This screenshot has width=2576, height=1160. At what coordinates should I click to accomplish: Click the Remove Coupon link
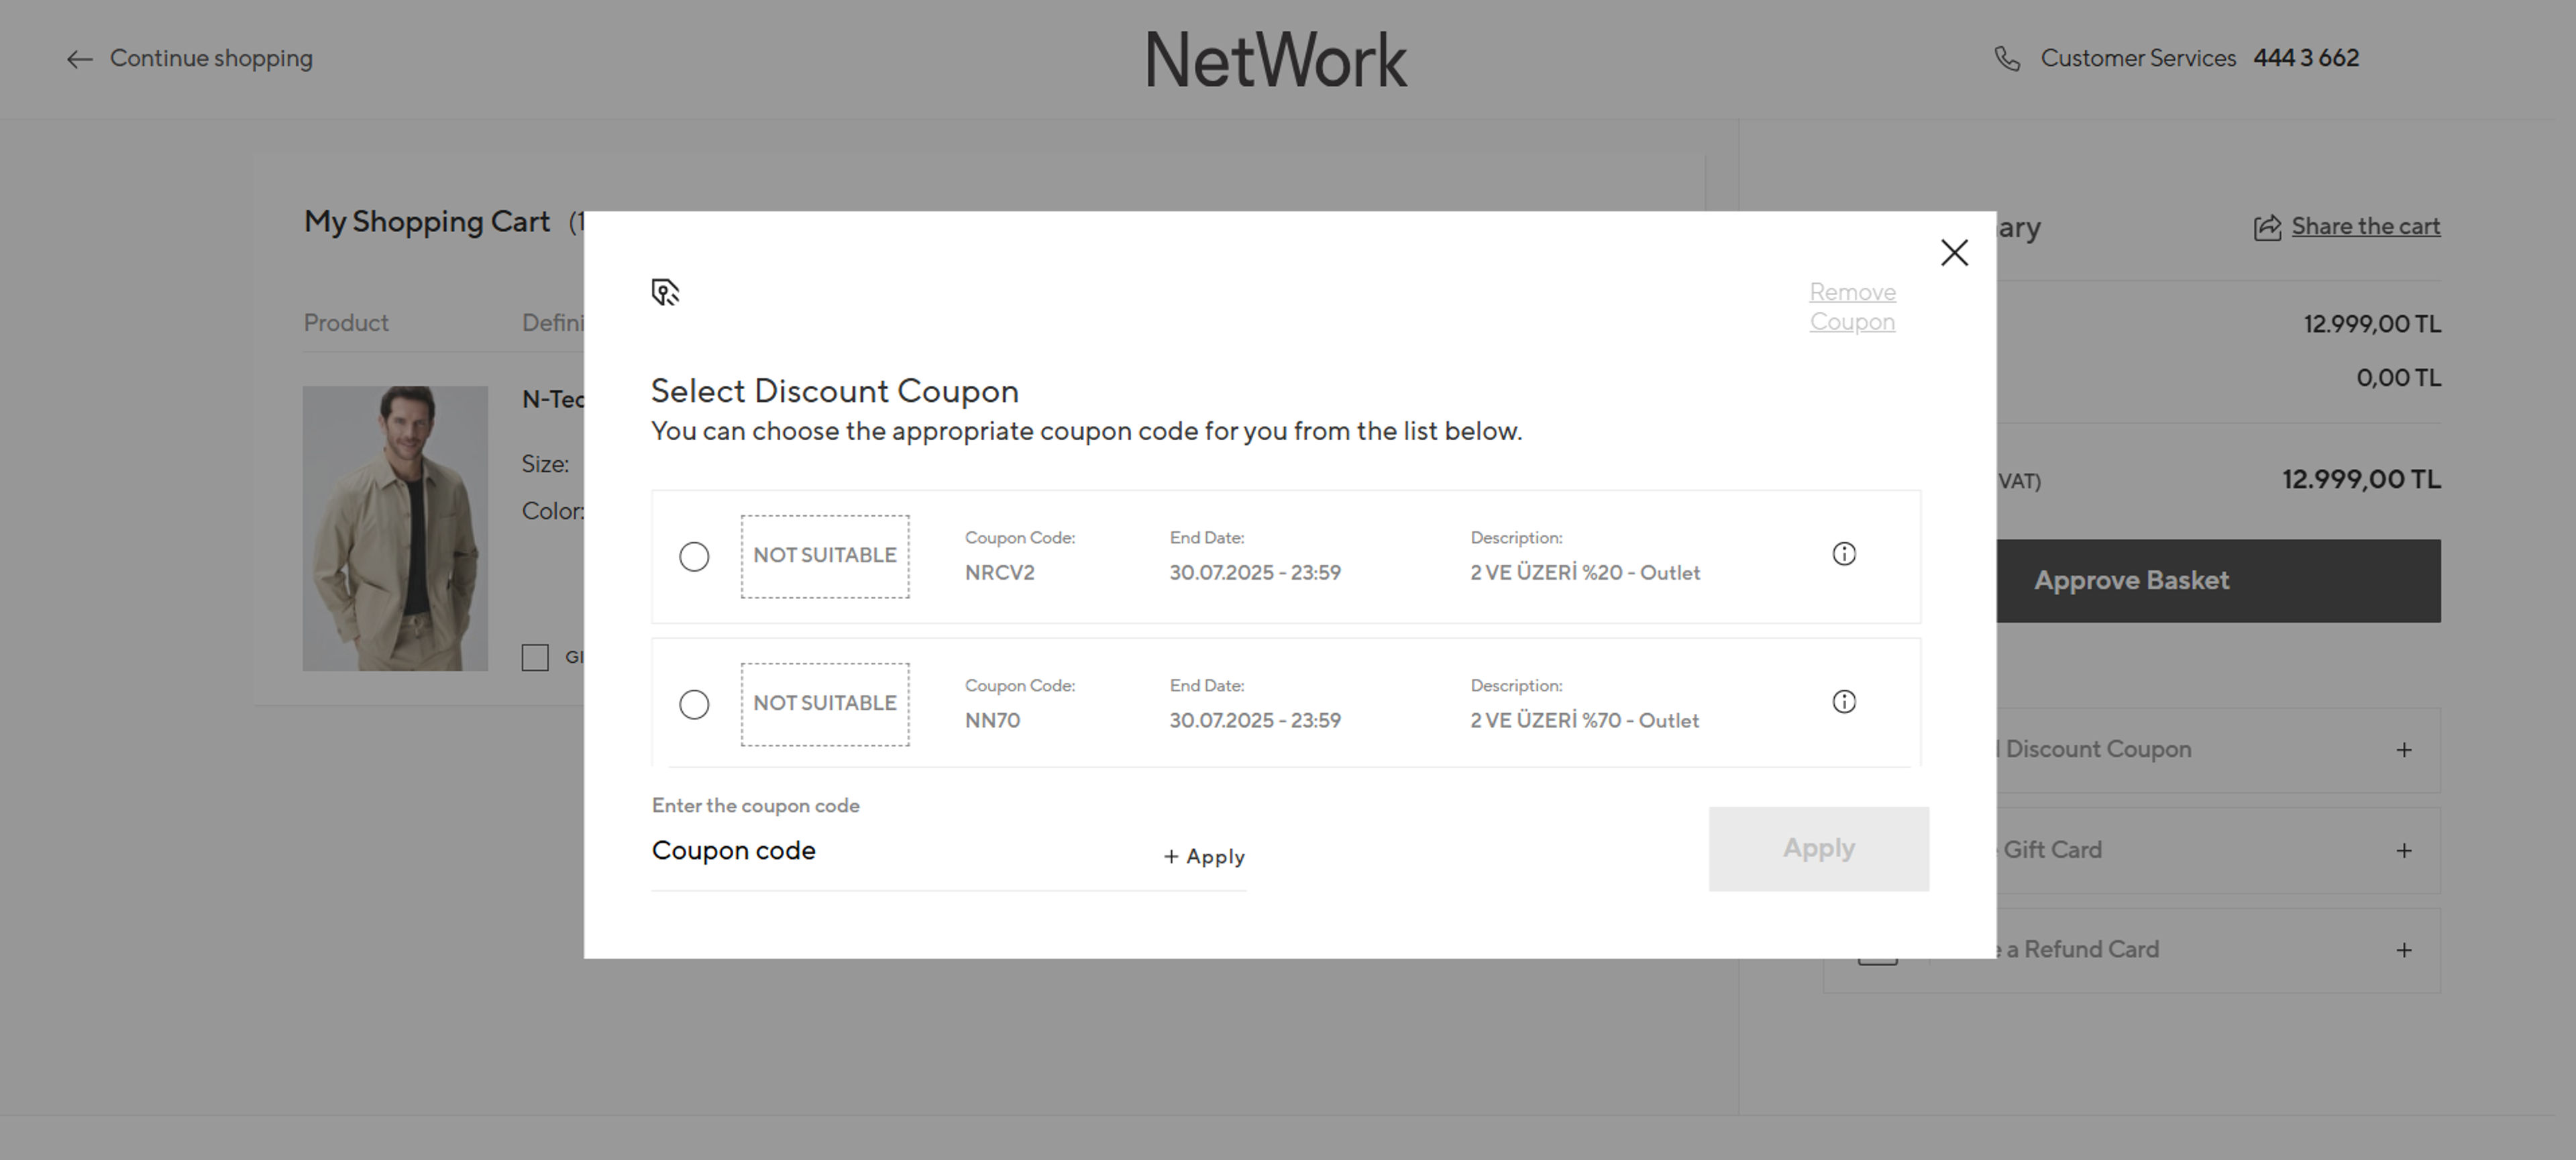click(x=1852, y=307)
